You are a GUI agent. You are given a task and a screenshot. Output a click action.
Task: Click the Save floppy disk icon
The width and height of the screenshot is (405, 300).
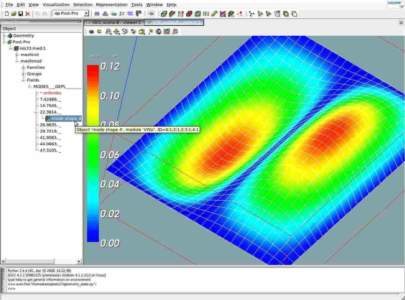tap(21, 14)
